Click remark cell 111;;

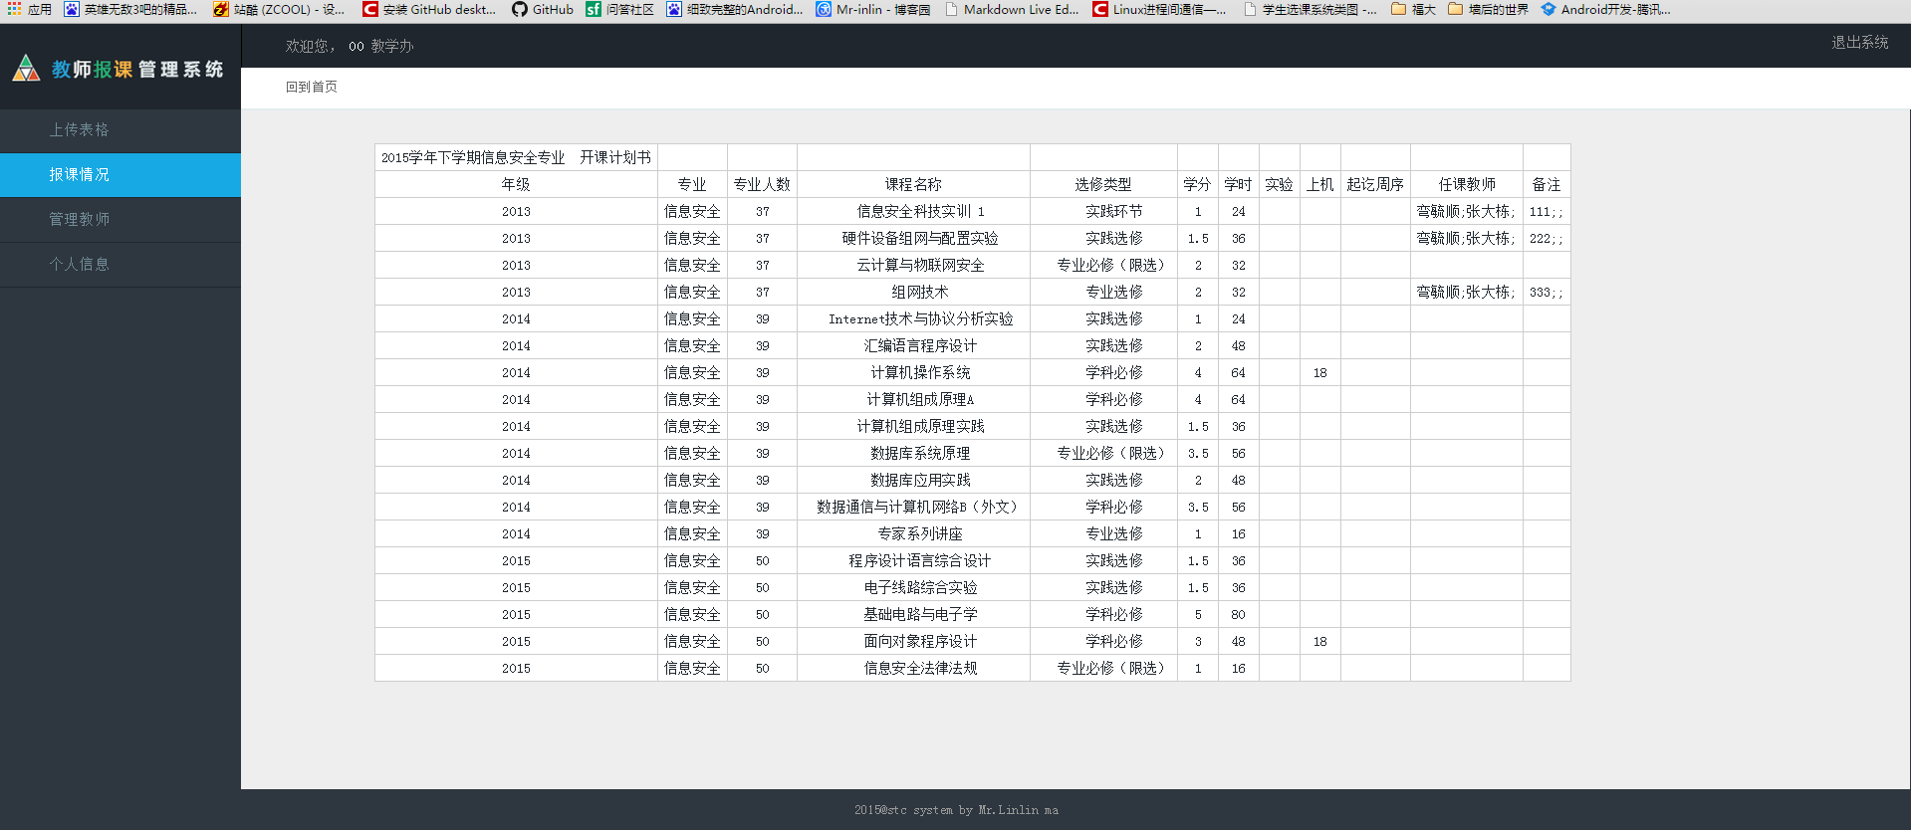pos(1547,211)
